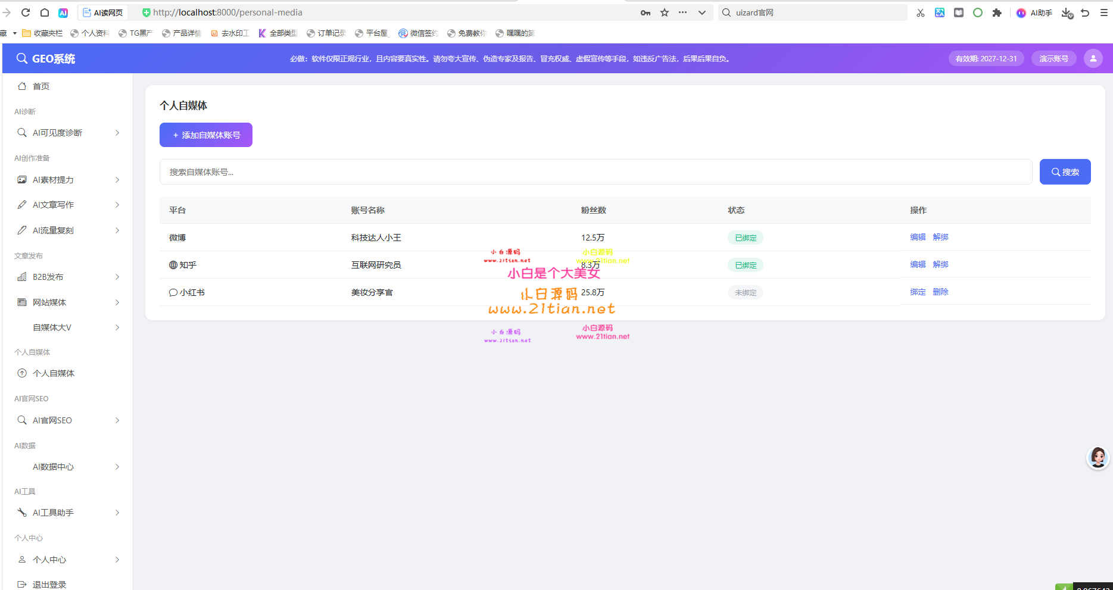Click the 退出登录 logout icon
This screenshot has width=1113, height=590.
pyautogui.click(x=22, y=585)
